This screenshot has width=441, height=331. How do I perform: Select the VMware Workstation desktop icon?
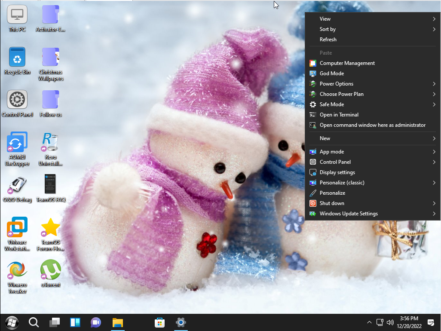click(x=17, y=228)
